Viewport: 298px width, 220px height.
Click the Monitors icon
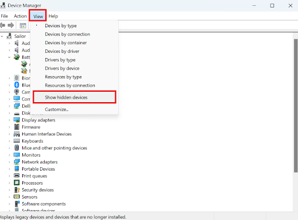tap(17, 155)
